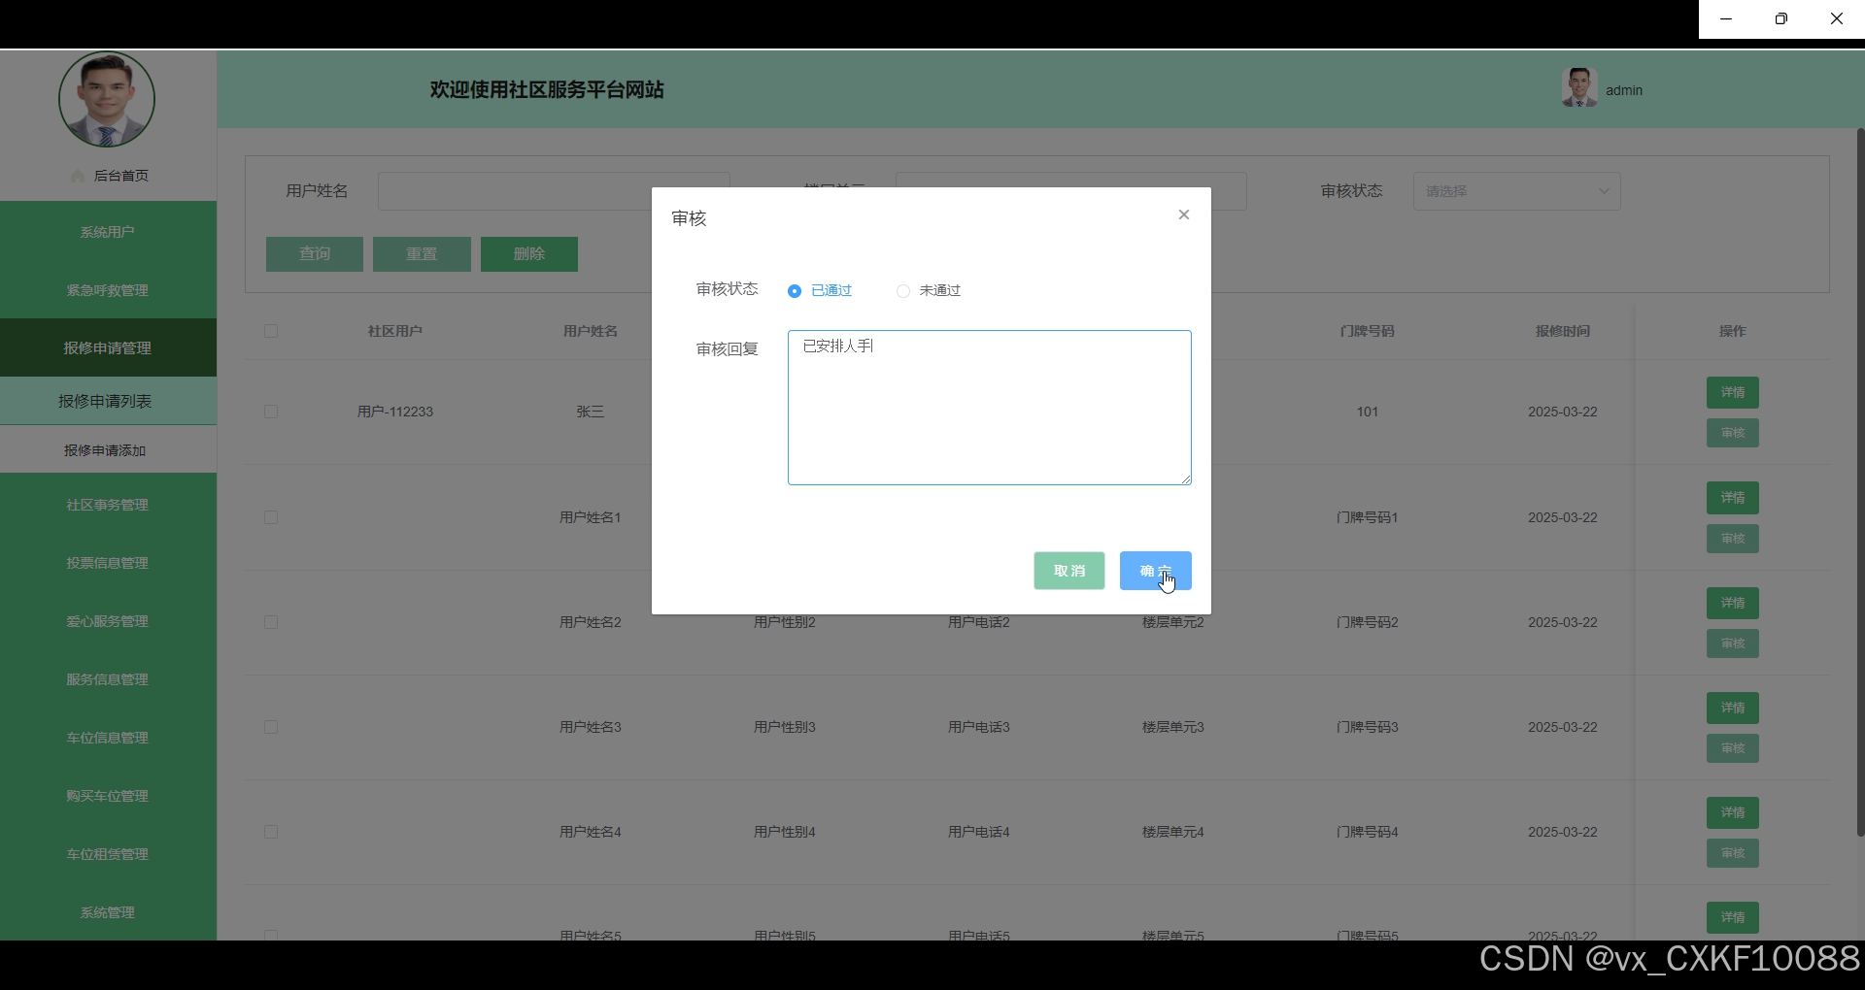Click 审核 button in the 门牌号码4 row

tap(1733, 853)
